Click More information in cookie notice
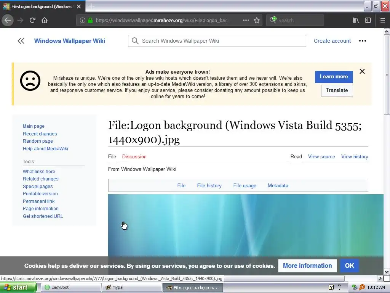The height and width of the screenshot is (293, 390). click(307, 266)
